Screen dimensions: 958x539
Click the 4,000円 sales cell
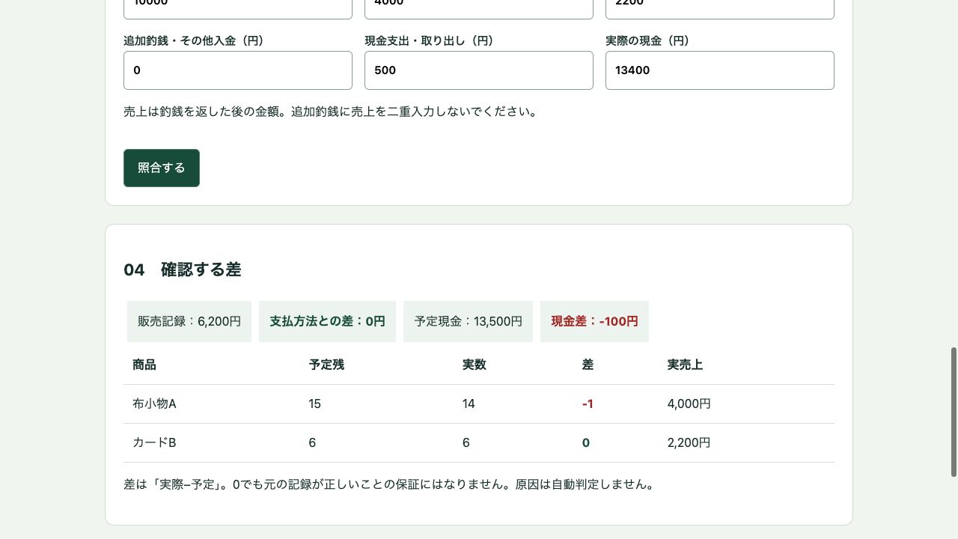tap(689, 404)
